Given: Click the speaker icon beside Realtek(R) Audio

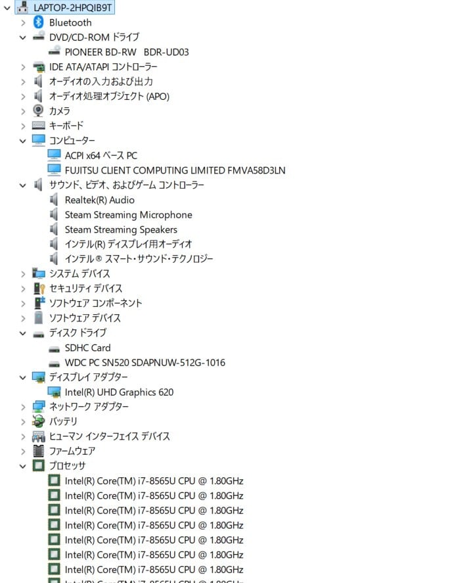Looking at the screenshot, I should [54, 200].
